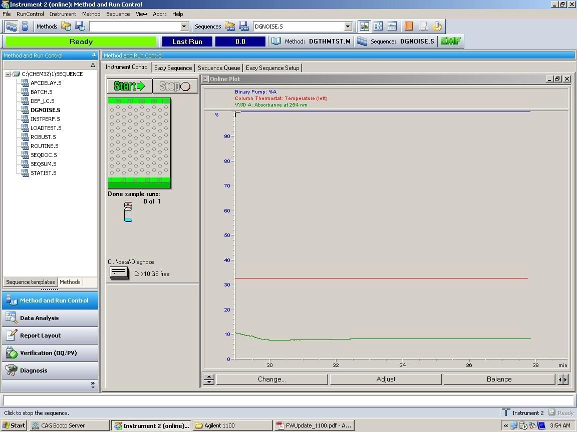The height and width of the screenshot is (432, 577).
Task: Open the methods dropdown arrow
Action: pos(184,26)
